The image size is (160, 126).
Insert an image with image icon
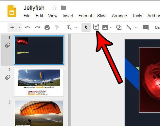click(105, 27)
